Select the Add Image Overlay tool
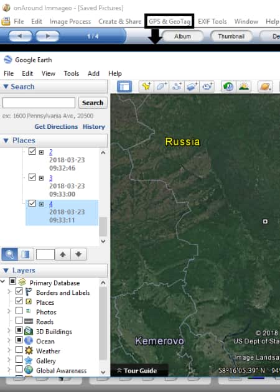This screenshot has height=392, width=280. coord(192,86)
